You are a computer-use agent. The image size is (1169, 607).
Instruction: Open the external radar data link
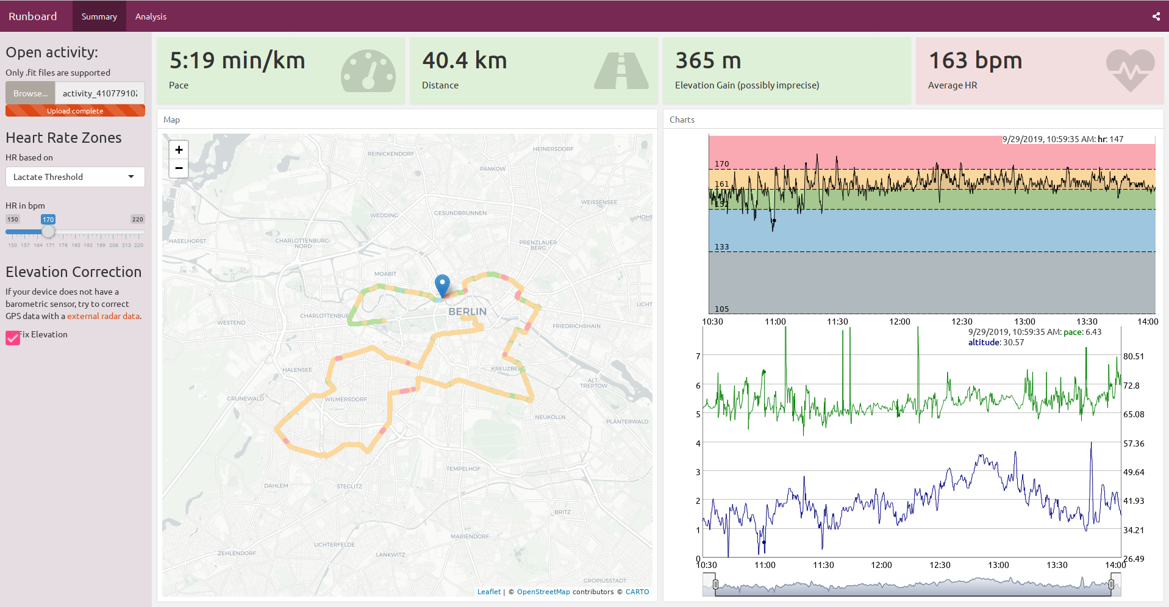click(x=104, y=316)
